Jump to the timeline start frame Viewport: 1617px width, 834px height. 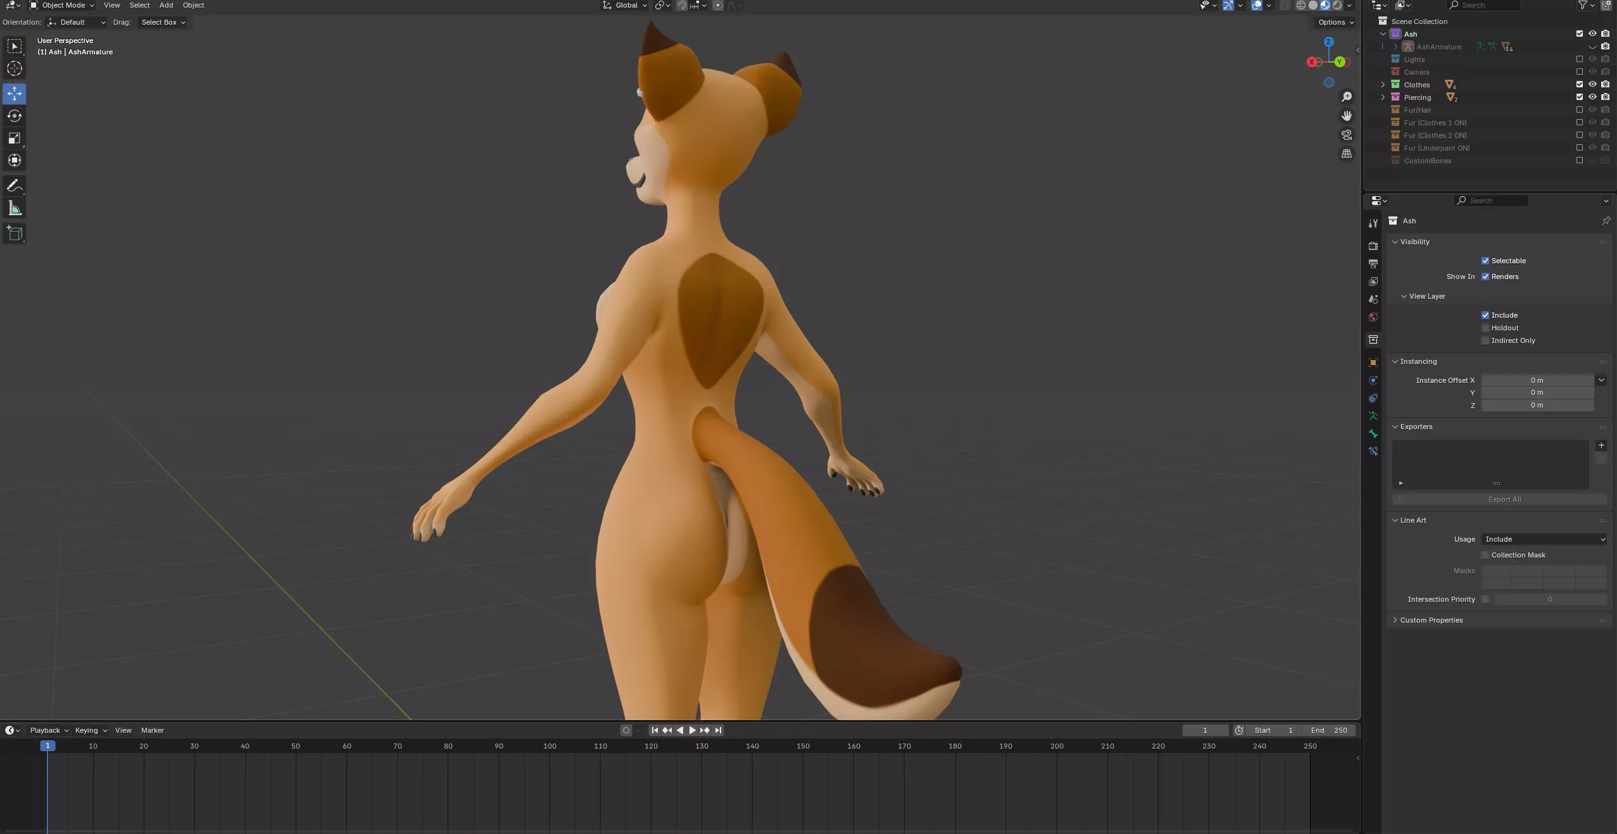(655, 730)
